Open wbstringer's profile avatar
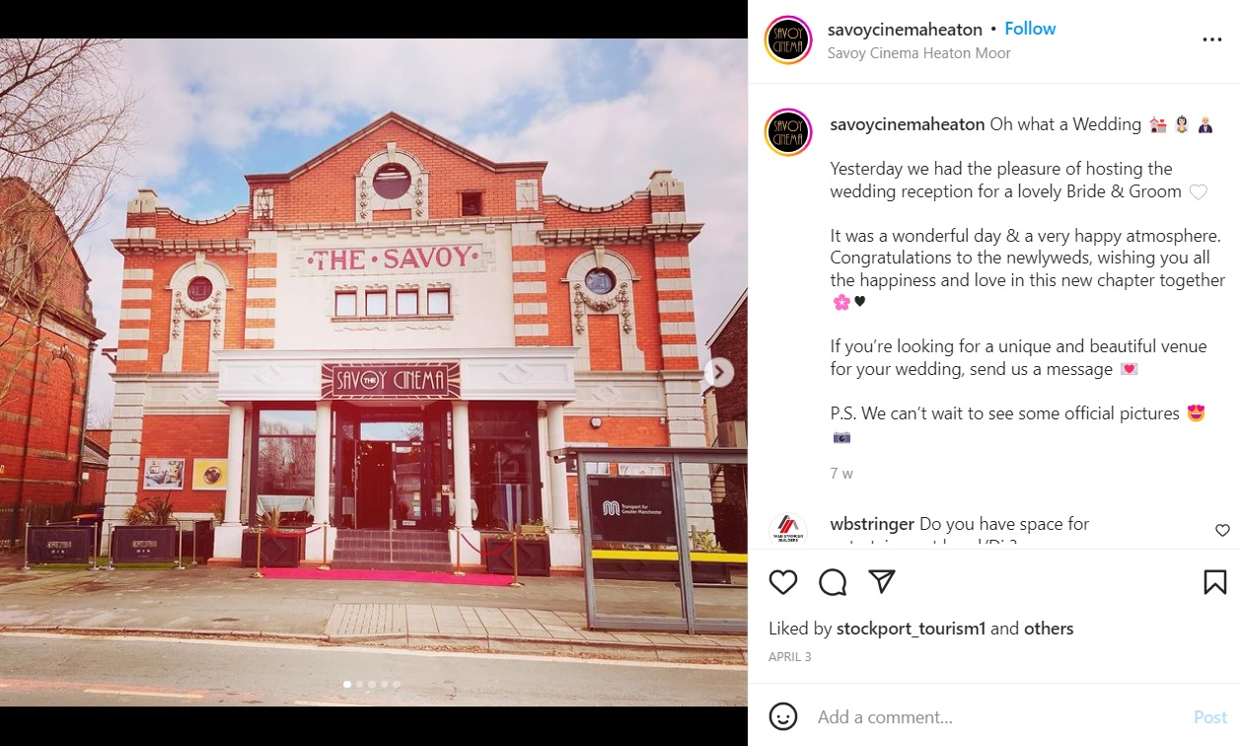Viewport: 1241px width, 746px height. (x=788, y=531)
